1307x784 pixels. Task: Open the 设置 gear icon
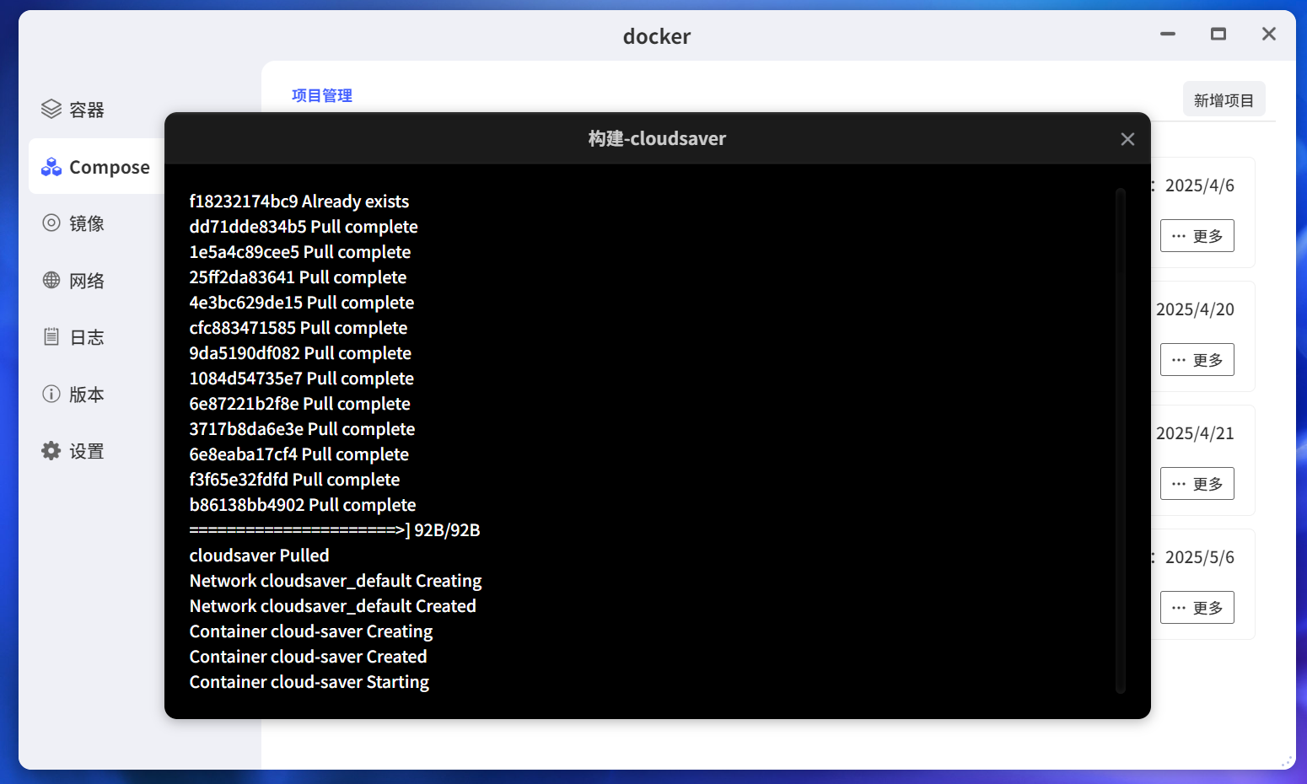[x=51, y=450]
